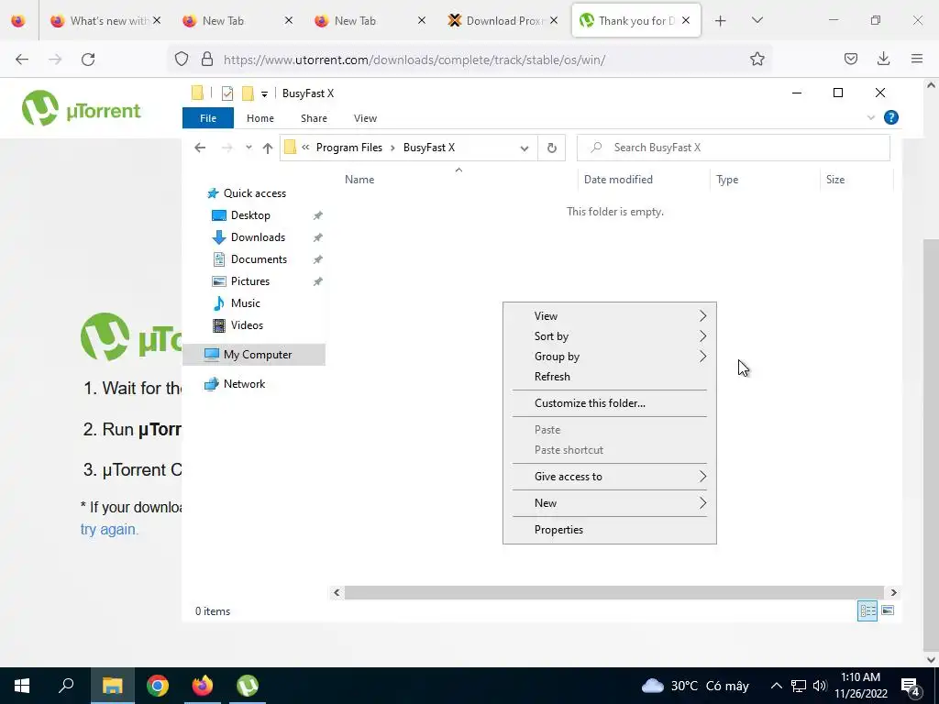Go back in File Explorer
This screenshot has height=704, width=939.
(x=200, y=148)
